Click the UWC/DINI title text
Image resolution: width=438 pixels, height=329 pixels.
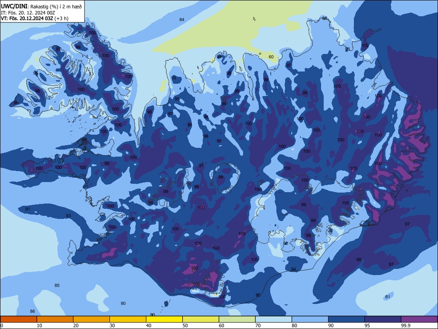(x=14, y=6)
